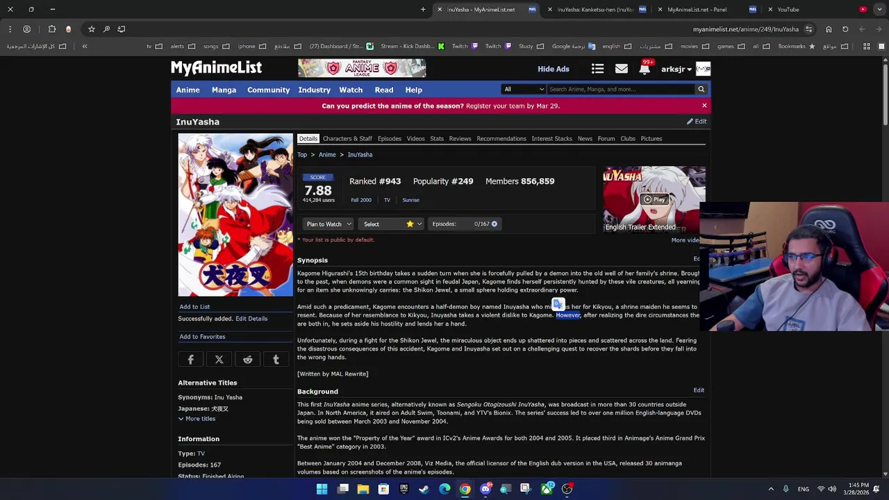Image resolution: width=889 pixels, height=500 pixels.
Task: Click the browser profile avatar icon
Action: point(26,29)
